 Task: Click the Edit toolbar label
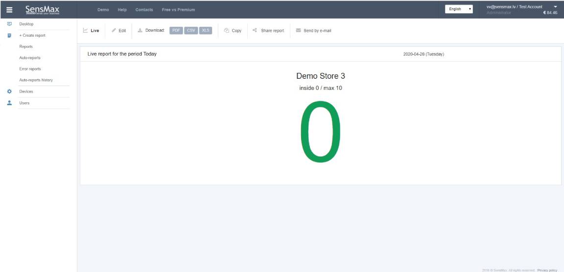(x=122, y=30)
